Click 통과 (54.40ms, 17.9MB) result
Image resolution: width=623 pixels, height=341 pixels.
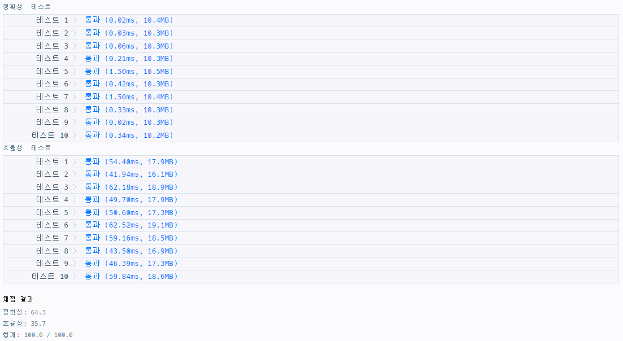pyautogui.click(x=131, y=161)
